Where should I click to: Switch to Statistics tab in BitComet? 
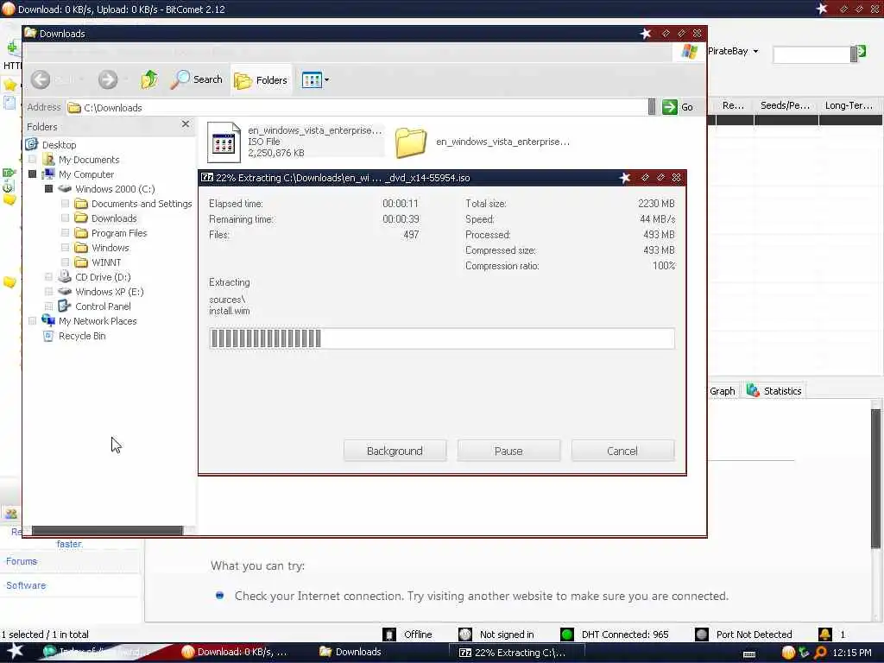pos(773,391)
